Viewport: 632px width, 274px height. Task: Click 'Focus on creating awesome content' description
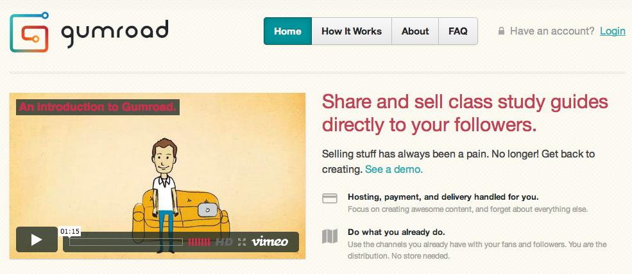click(x=468, y=209)
